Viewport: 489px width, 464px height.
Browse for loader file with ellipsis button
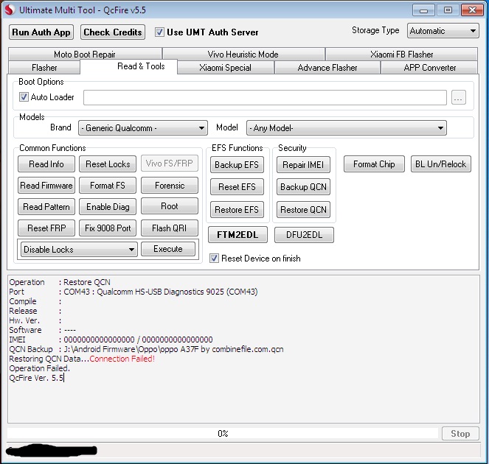pos(459,98)
